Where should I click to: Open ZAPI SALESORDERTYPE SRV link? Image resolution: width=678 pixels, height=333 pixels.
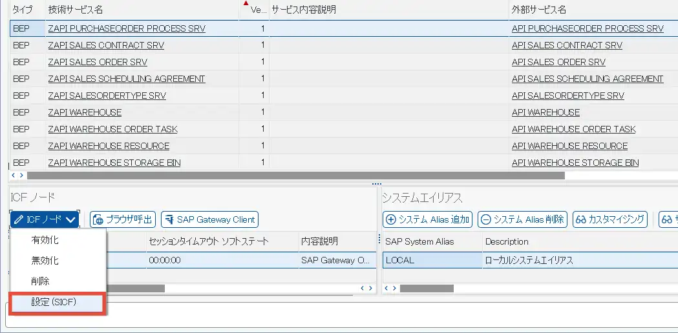[107, 96]
